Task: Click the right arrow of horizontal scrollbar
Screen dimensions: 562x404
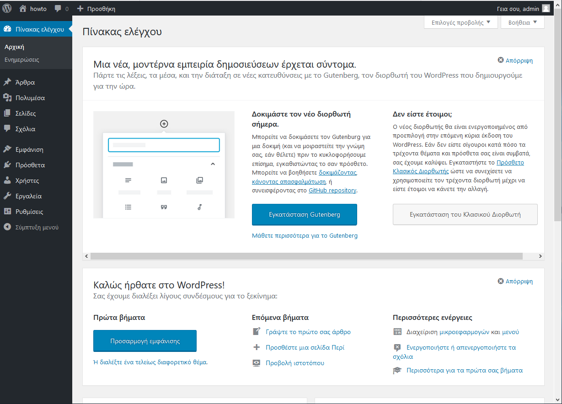Action: pyautogui.click(x=541, y=256)
